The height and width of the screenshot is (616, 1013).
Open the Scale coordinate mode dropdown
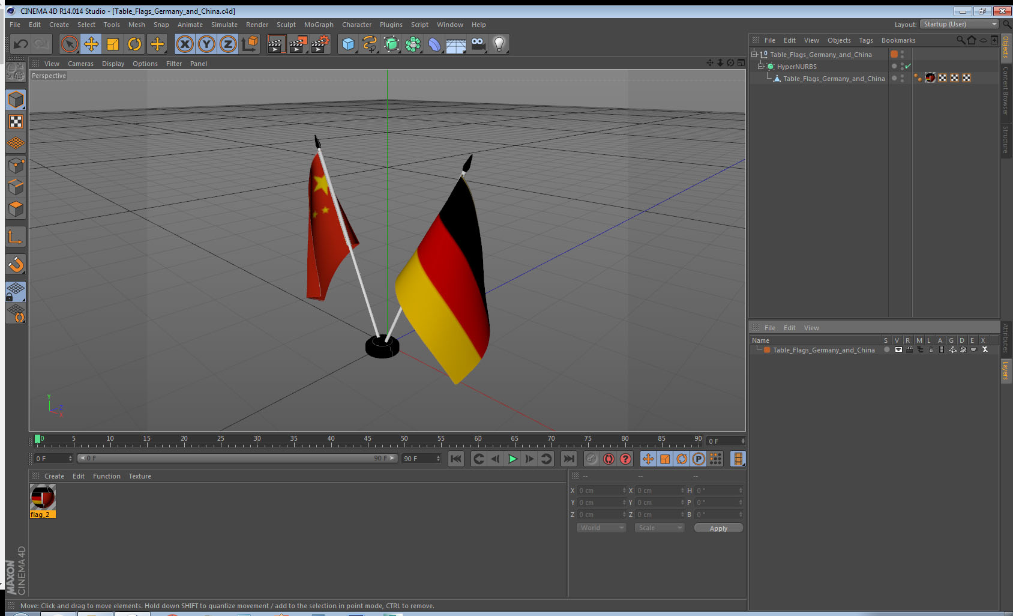660,528
